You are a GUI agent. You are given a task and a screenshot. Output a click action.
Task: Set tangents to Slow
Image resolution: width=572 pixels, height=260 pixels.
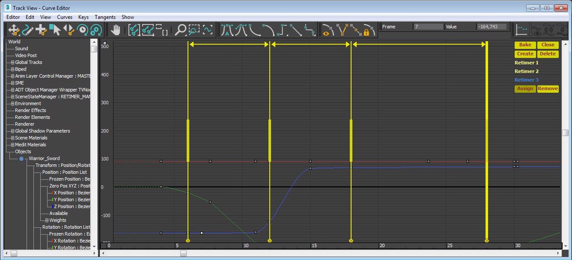[269, 30]
